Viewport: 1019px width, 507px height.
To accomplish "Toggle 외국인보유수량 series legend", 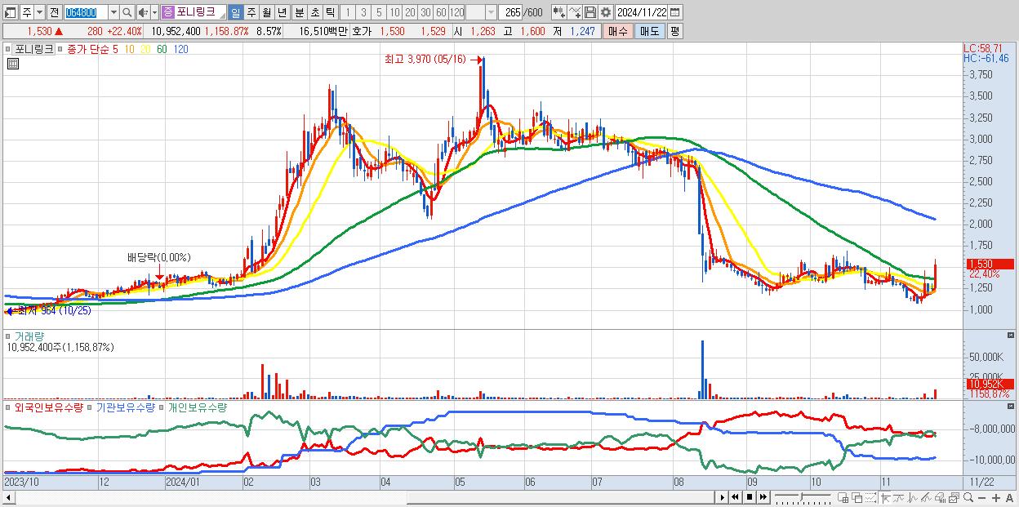I will [48, 407].
